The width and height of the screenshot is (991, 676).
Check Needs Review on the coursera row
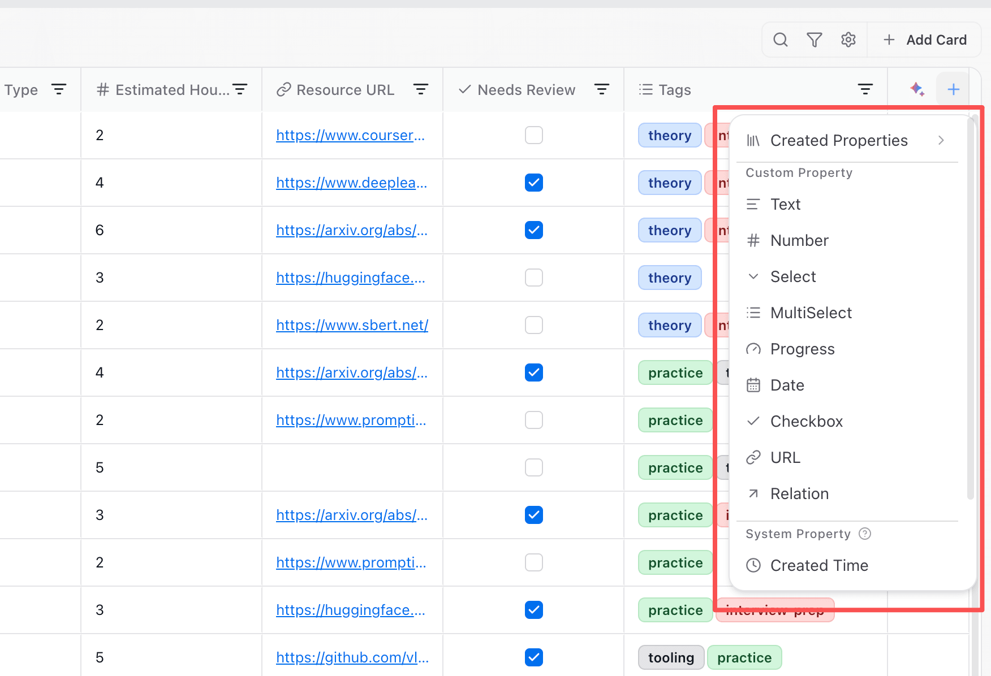pos(534,135)
